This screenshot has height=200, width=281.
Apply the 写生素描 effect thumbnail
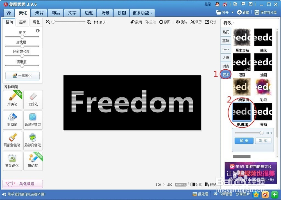click(x=242, y=37)
